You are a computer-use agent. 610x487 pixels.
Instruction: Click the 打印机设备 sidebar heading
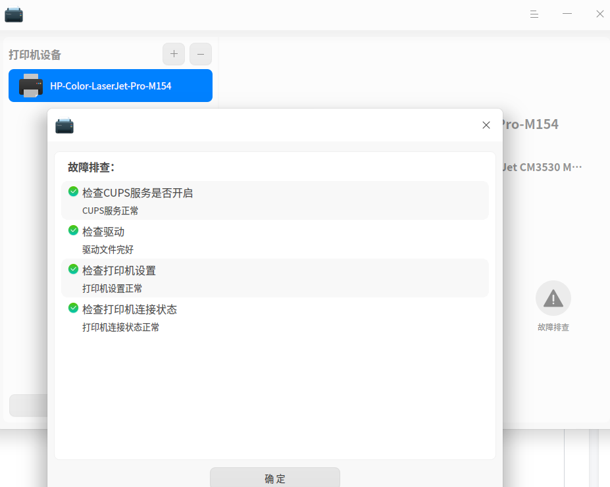[x=35, y=55]
